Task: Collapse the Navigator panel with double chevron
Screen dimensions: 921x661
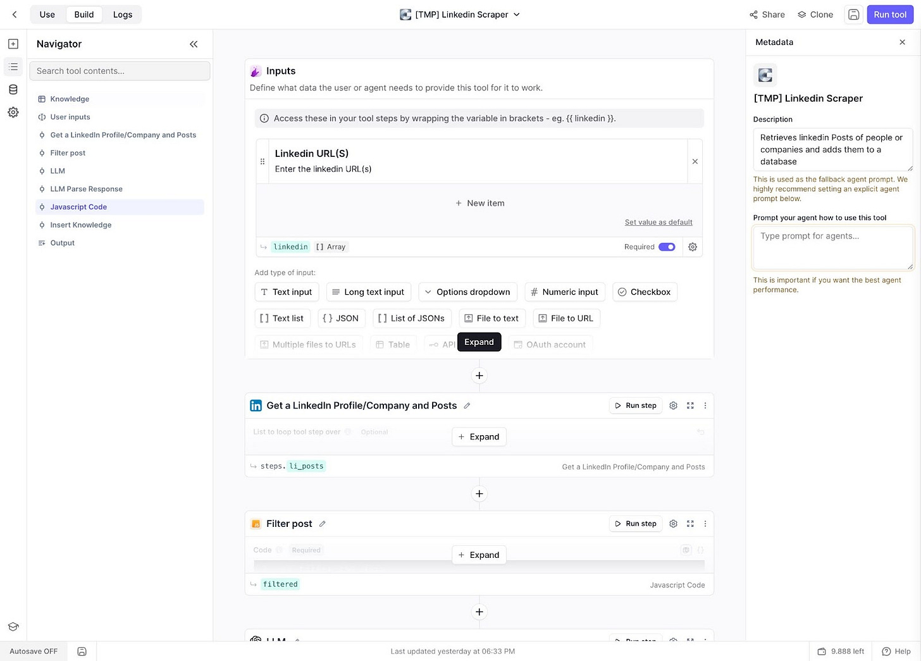Action: coord(194,44)
